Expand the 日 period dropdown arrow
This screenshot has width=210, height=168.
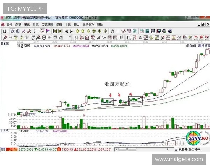click(8, 31)
